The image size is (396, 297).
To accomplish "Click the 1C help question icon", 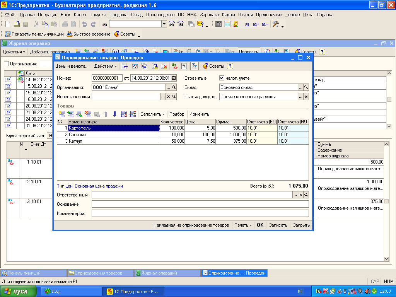I will [x=200, y=24].
